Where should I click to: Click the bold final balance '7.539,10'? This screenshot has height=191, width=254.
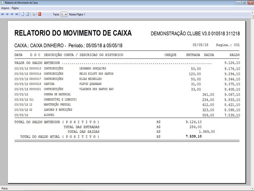[194, 137]
